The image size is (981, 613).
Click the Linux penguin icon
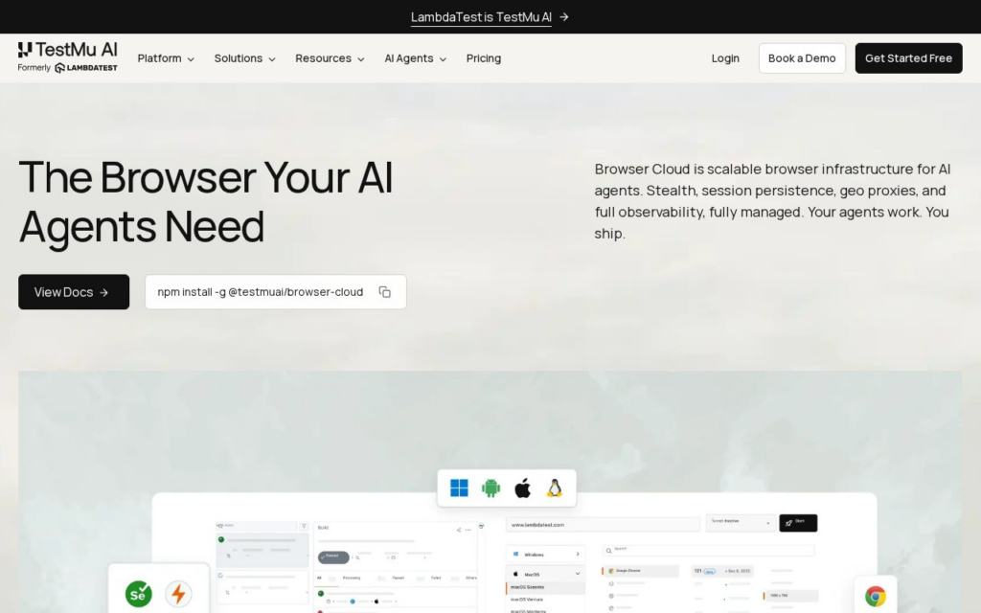coord(555,488)
